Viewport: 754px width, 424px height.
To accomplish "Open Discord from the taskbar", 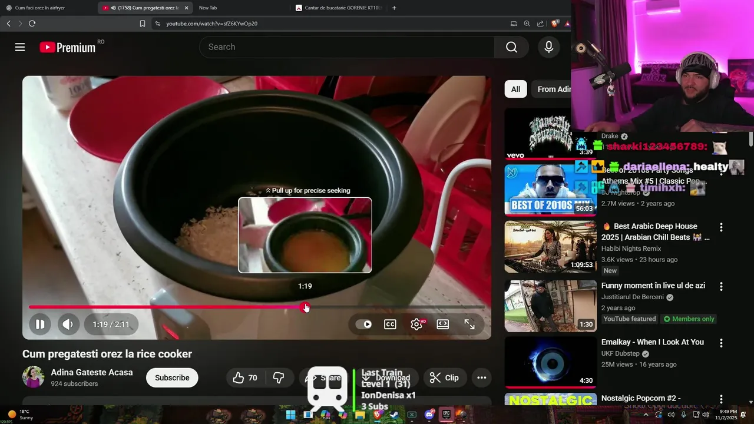I will tap(429, 415).
